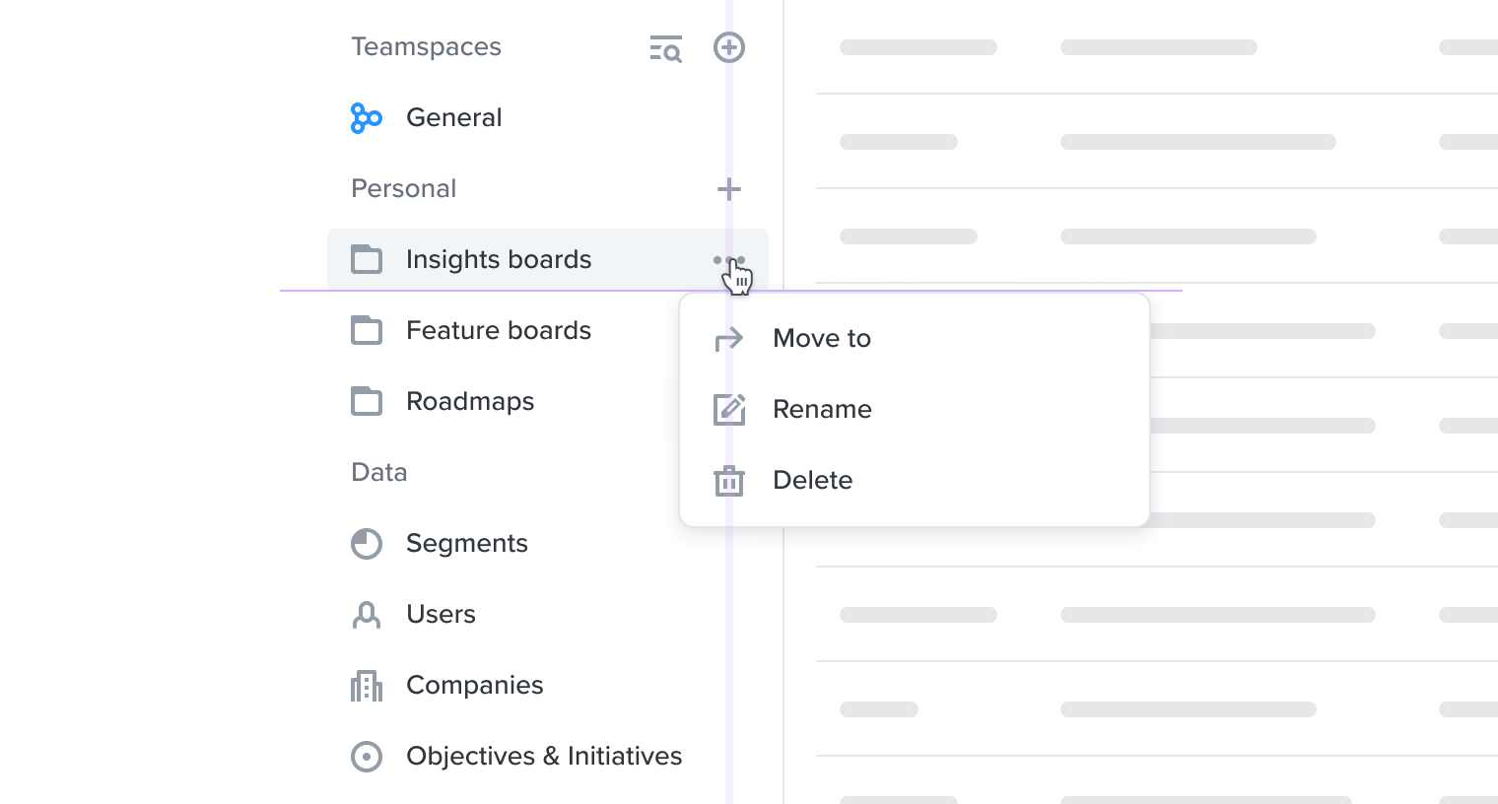Click the Insights boards folder icon
The width and height of the screenshot is (1498, 804).
pos(367,260)
